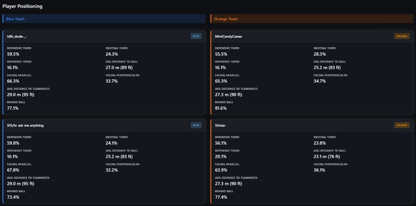Click $15/hr Behind Ball value 73.4%

pos(13,197)
